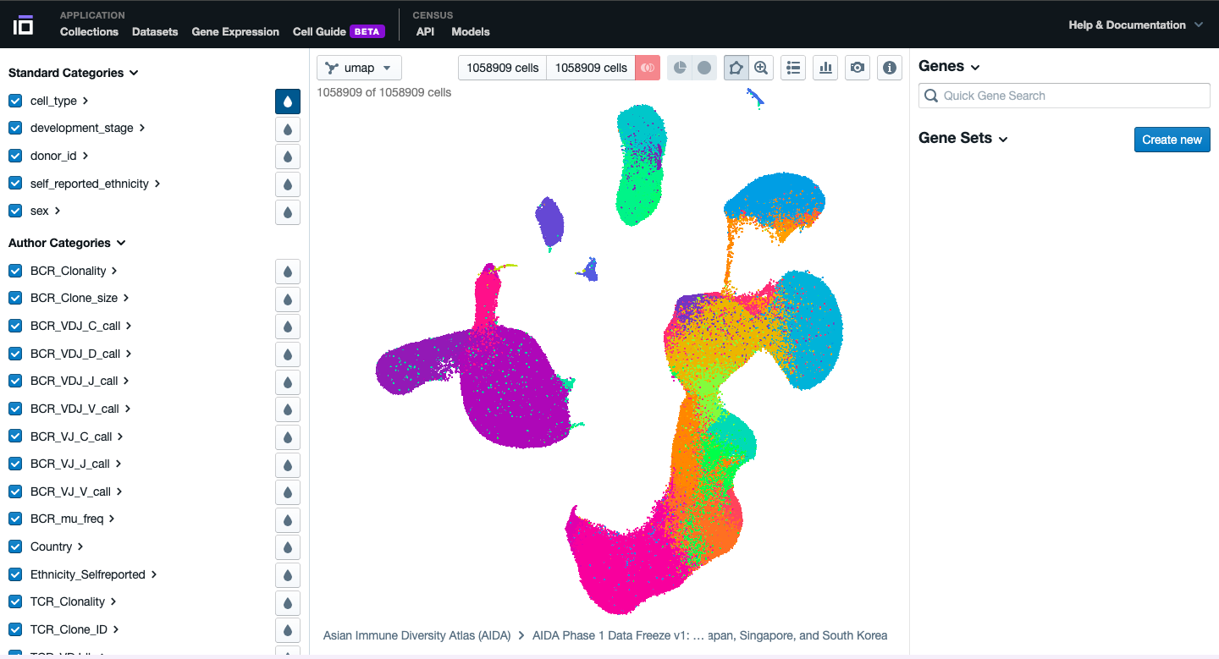Click the camera snapshot icon
Image resolution: width=1219 pixels, height=659 pixels.
point(858,68)
